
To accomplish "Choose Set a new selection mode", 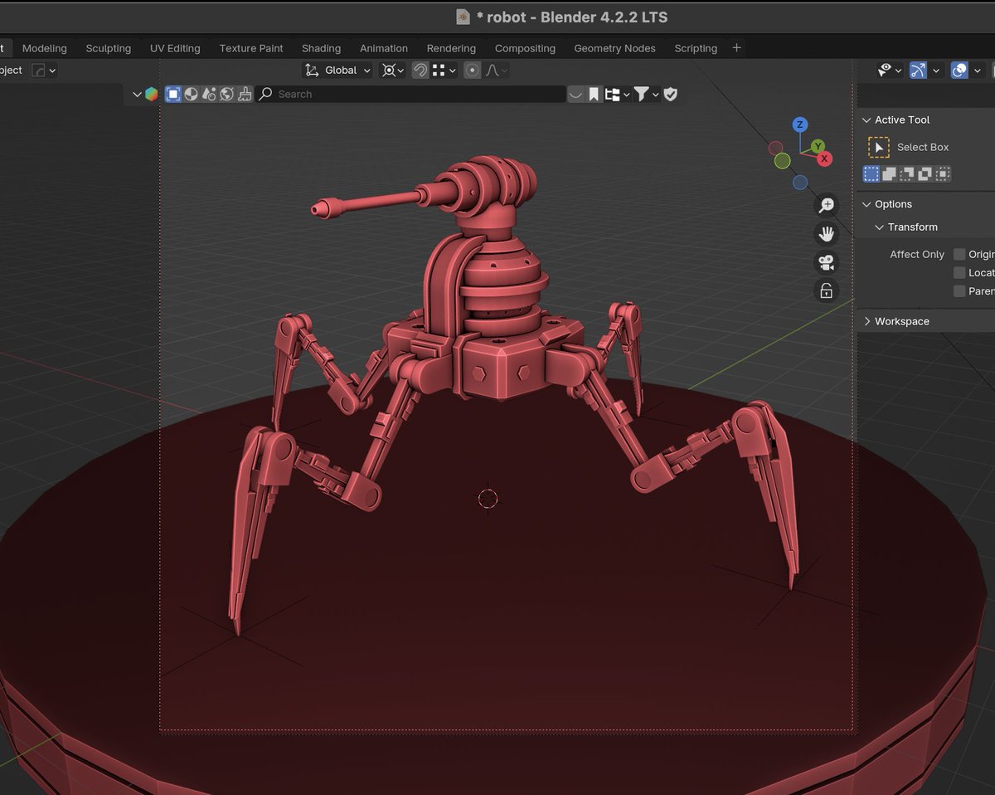I will 871,173.
